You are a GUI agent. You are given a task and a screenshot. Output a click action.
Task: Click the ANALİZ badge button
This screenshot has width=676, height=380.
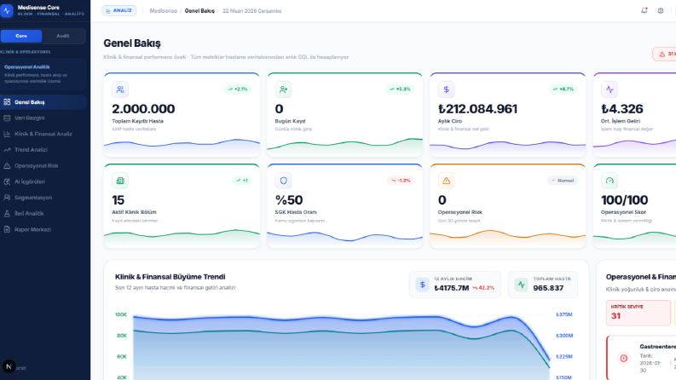pos(119,11)
